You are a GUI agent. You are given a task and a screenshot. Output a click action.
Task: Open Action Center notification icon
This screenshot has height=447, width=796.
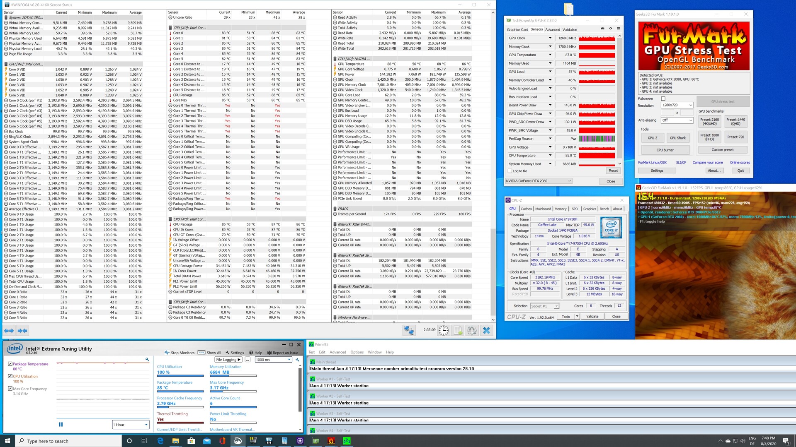(786, 441)
